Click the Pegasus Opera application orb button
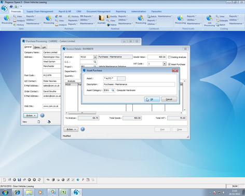The height and width of the screenshot is (196, 245). point(4,8)
